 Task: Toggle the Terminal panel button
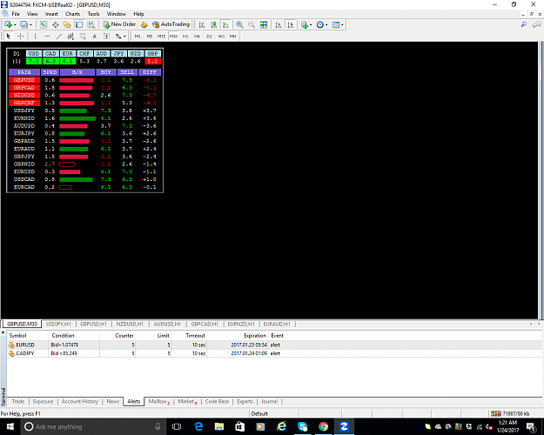pyautogui.click(x=79, y=24)
